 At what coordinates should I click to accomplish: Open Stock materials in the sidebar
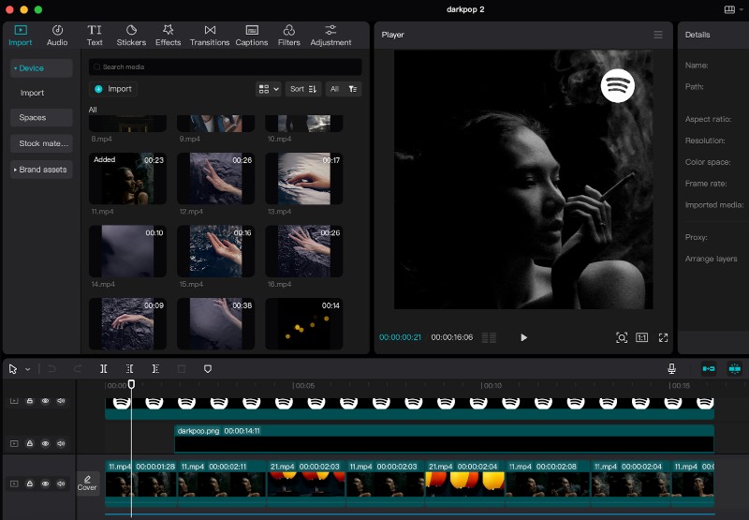point(41,143)
